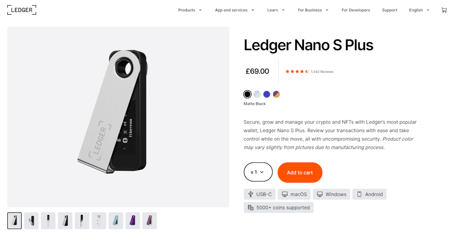Image resolution: width=461 pixels, height=240 pixels.
Task: Go to the Support page
Action: click(390, 10)
